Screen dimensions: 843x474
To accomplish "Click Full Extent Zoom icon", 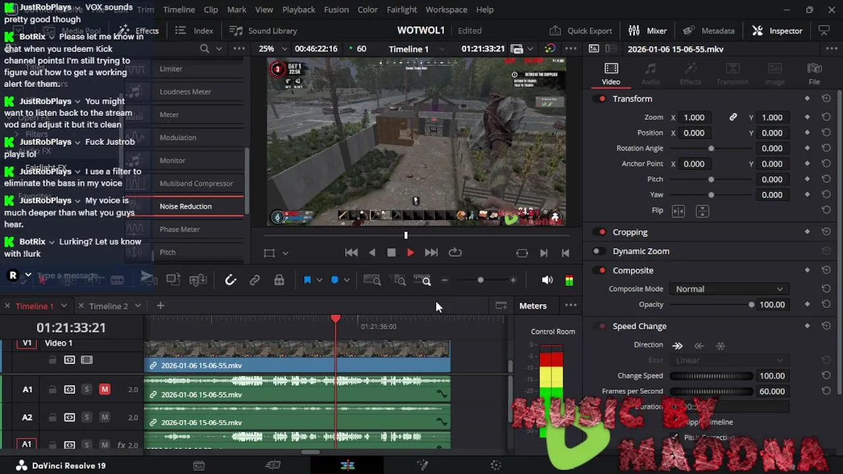I will coord(372,280).
